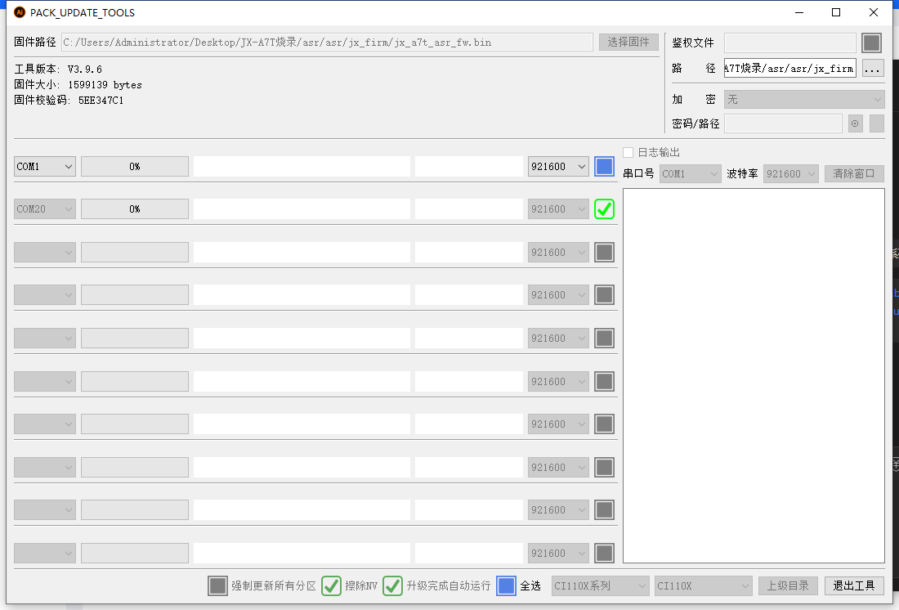Click the 固件路径 file path field
899x610 pixels.
click(x=327, y=42)
